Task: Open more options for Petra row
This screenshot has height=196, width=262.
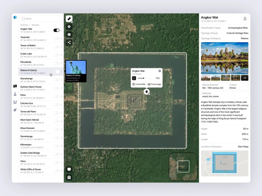Action: 61,96
